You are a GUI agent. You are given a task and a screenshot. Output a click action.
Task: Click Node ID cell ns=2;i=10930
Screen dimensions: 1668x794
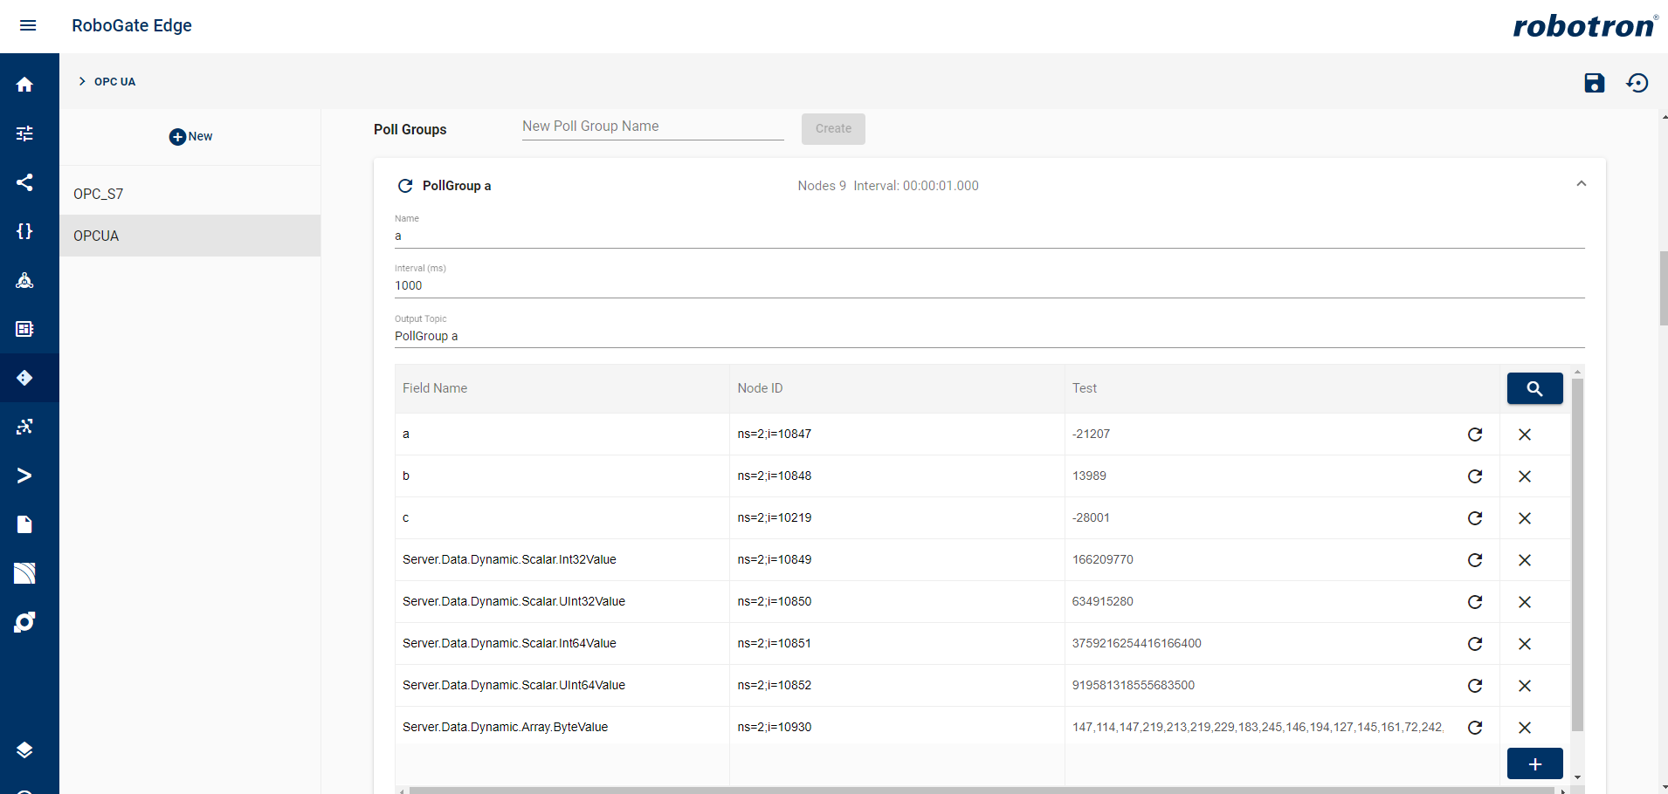775,727
